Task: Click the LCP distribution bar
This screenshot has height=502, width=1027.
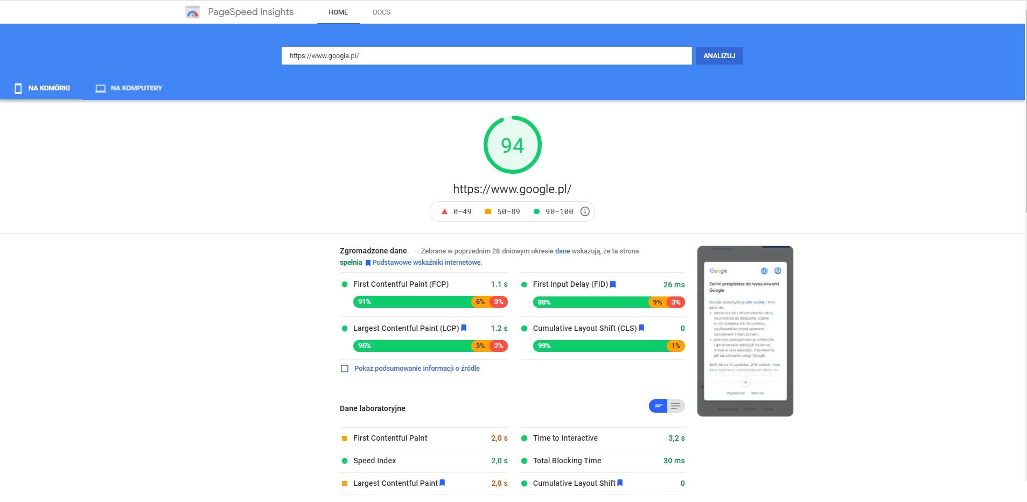Action: (x=430, y=346)
